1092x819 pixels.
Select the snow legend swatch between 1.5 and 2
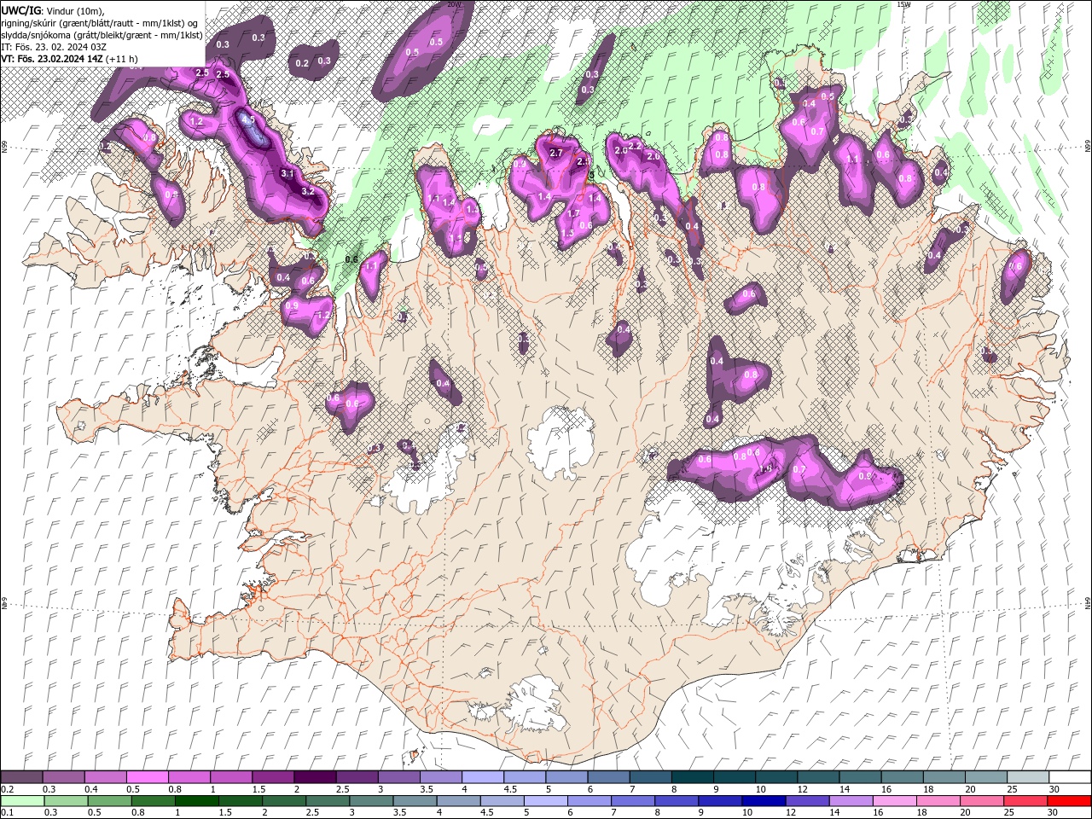click(x=272, y=777)
